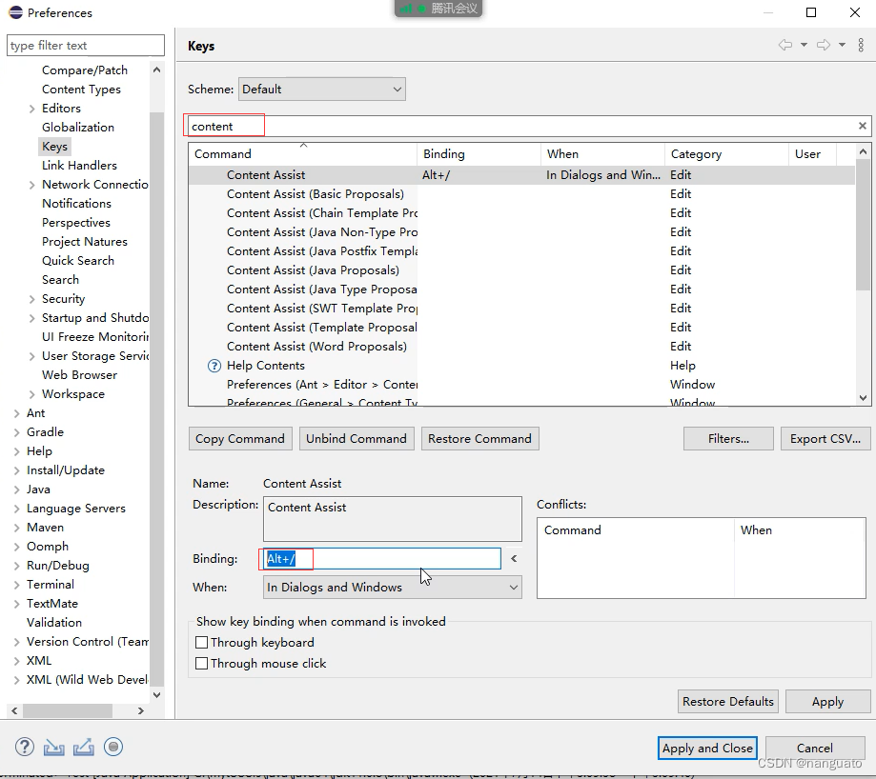Click the Binding input field
The width and height of the screenshot is (876, 779).
[382, 559]
